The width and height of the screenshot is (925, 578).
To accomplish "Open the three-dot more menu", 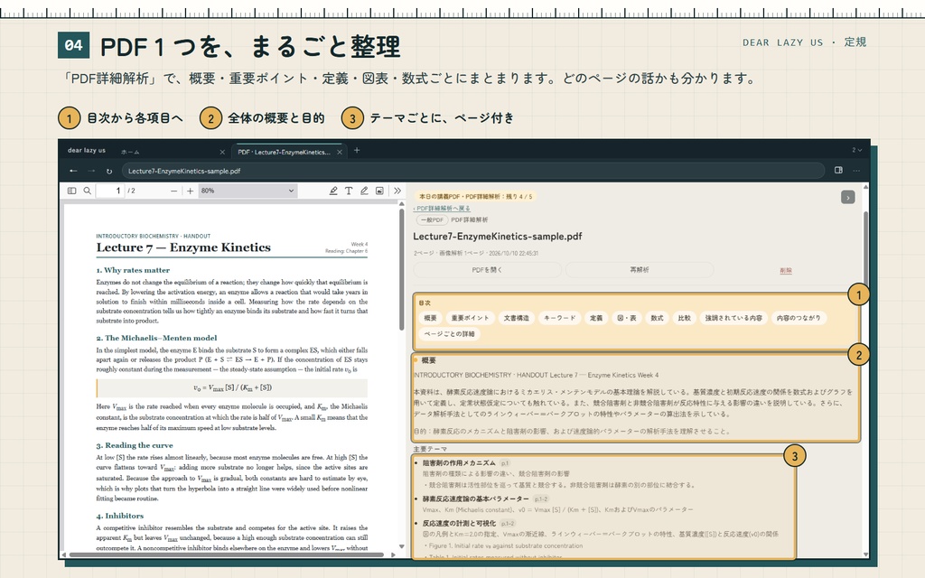I will point(856,171).
